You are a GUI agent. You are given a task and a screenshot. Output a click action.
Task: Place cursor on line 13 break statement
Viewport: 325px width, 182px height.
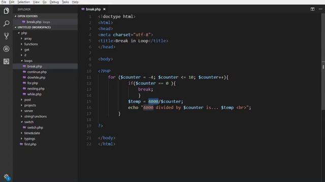(x=146, y=89)
